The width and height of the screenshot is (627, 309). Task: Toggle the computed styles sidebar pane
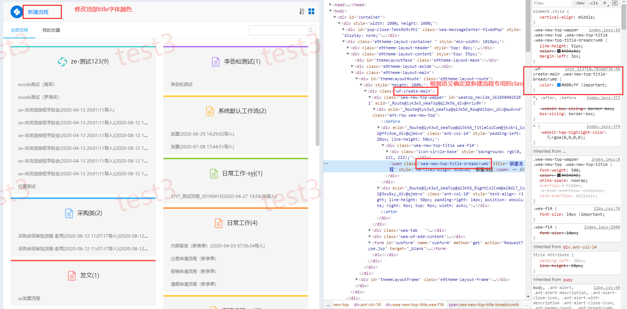tap(615, 3)
